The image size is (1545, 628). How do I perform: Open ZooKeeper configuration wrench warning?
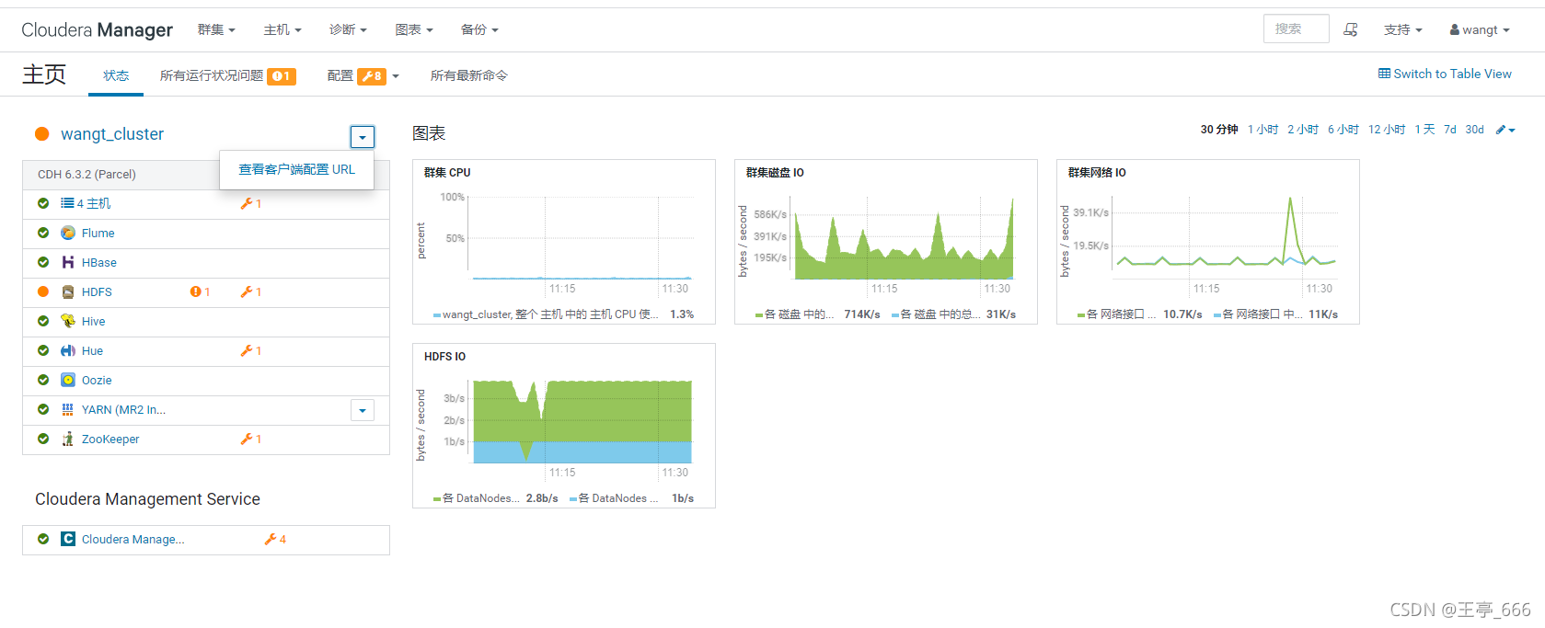251,439
